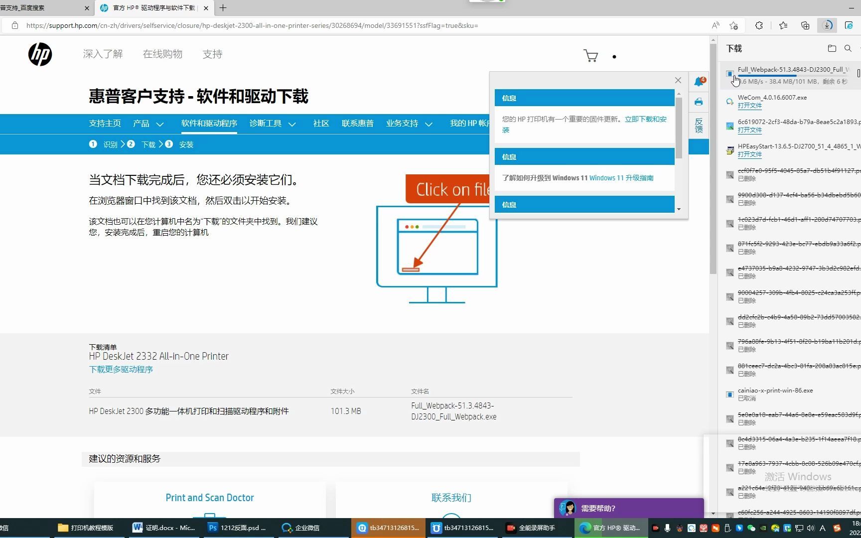Open 深入了解 in top header
Screen dimensions: 861x538
point(103,54)
